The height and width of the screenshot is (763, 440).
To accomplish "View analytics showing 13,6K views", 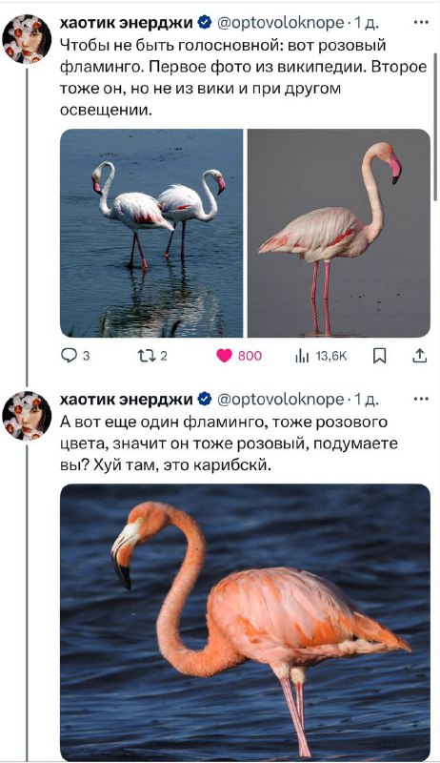I will [x=302, y=356].
